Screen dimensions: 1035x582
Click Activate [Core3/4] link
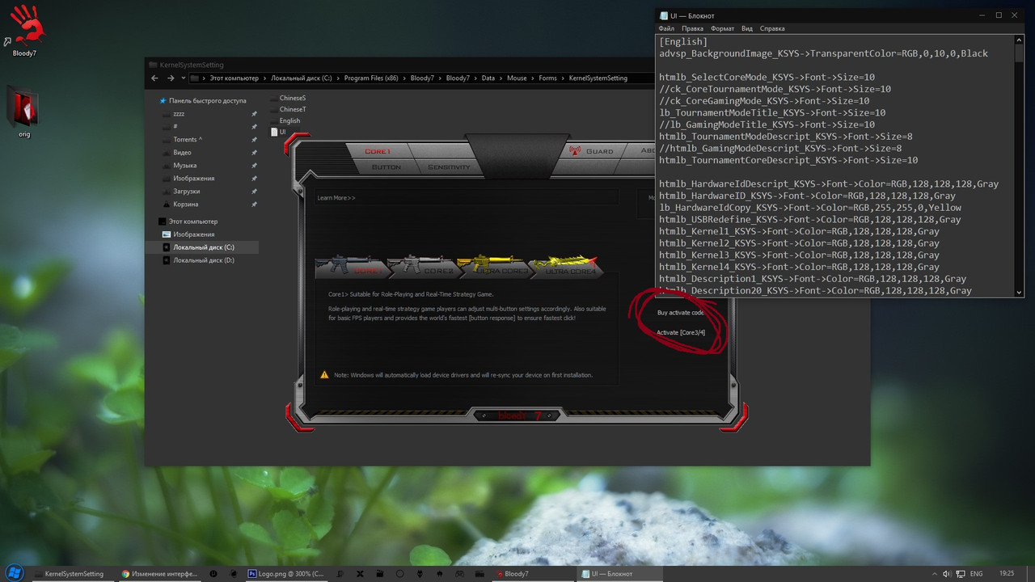681,332
